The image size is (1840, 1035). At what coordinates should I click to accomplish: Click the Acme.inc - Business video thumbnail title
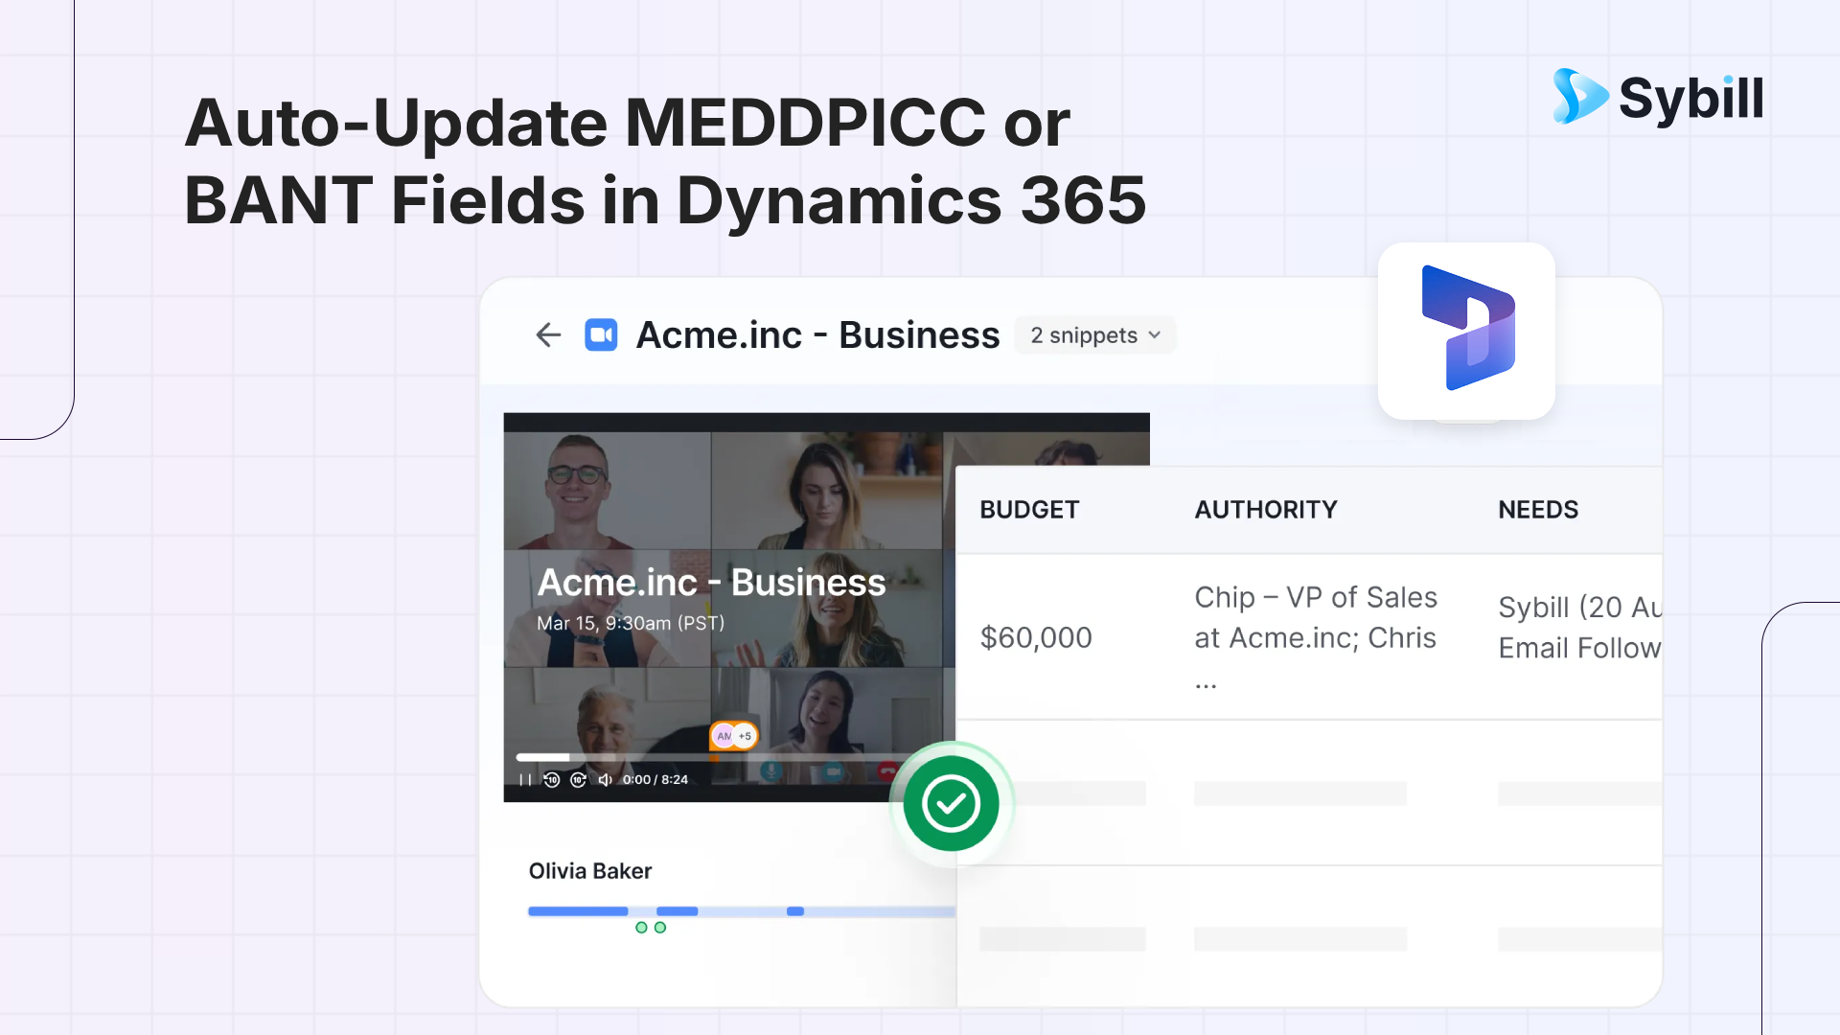711,583
